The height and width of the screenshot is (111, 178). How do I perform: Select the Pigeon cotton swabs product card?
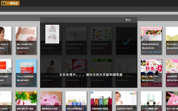pos(26,73)
